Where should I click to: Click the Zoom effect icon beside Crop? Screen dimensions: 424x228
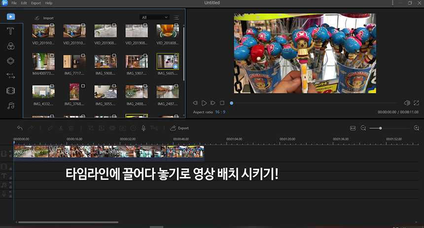(102, 128)
